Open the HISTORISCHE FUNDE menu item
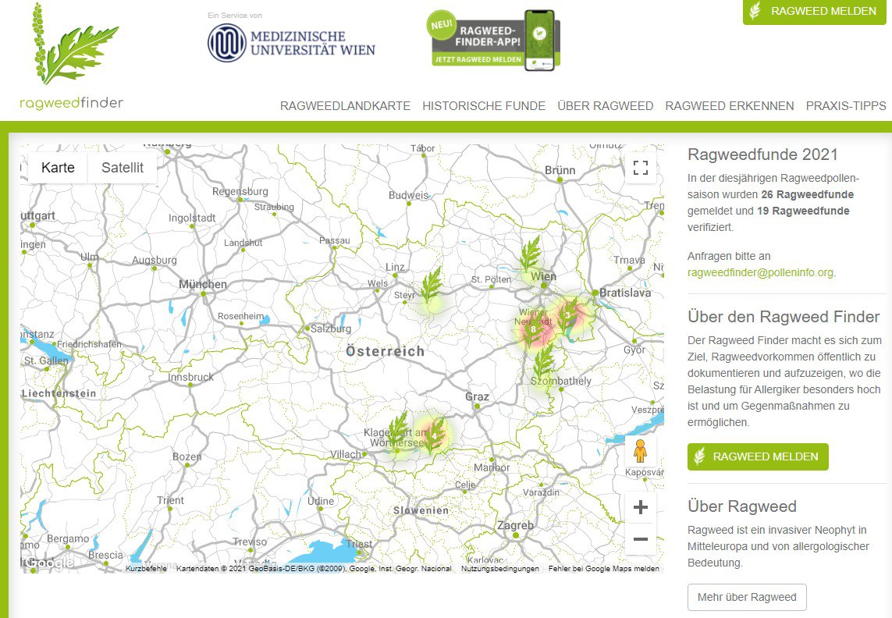Image resolution: width=892 pixels, height=618 pixels. tap(484, 106)
